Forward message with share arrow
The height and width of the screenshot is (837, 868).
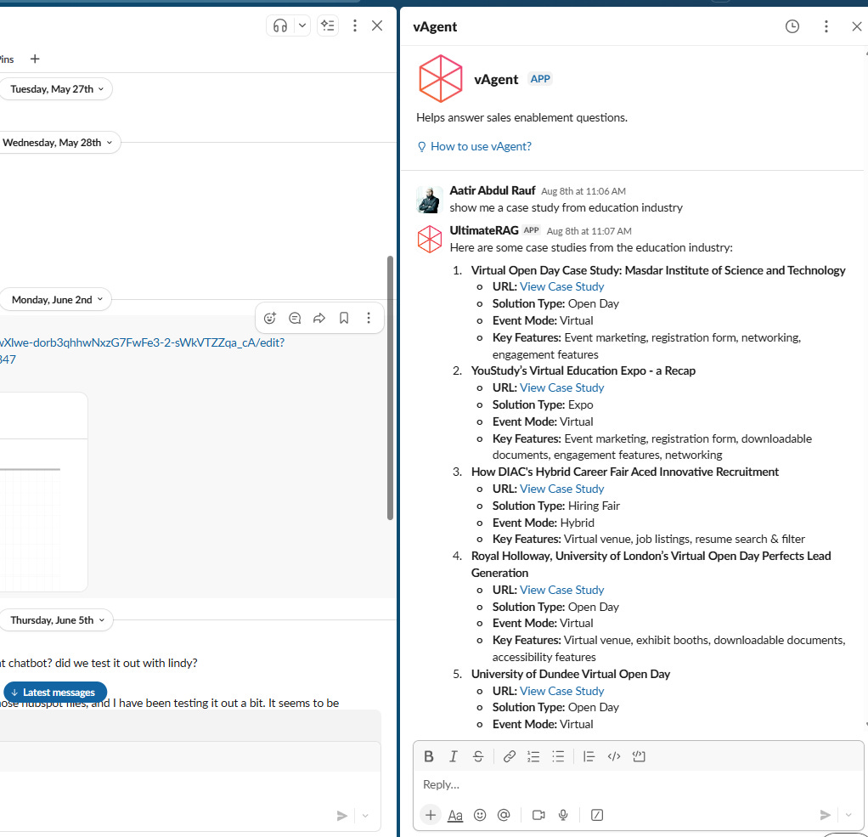[319, 318]
